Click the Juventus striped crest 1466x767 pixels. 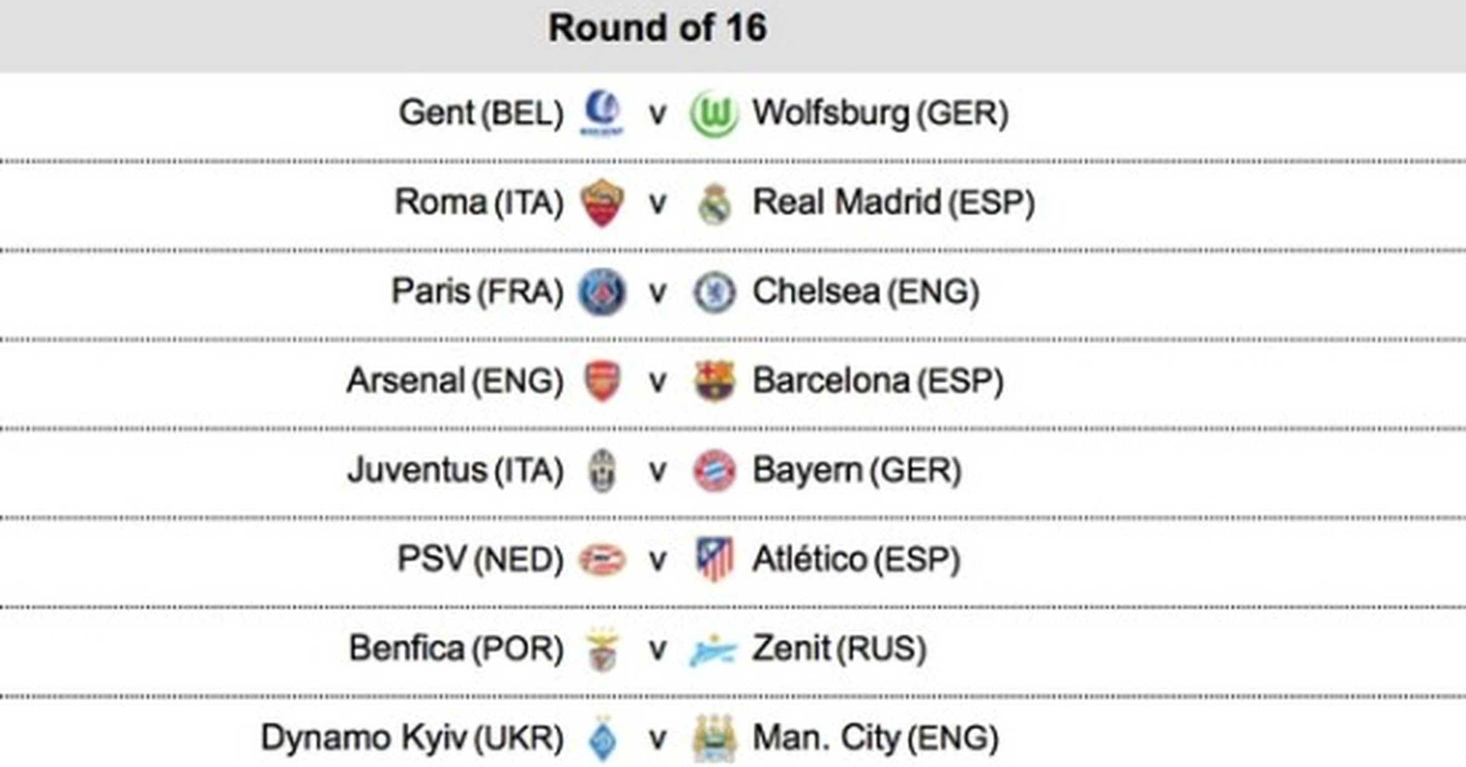(x=602, y=471)
